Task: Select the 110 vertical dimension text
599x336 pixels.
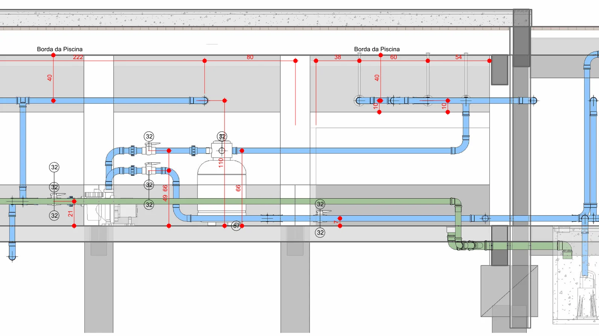Action: point(221,162)
